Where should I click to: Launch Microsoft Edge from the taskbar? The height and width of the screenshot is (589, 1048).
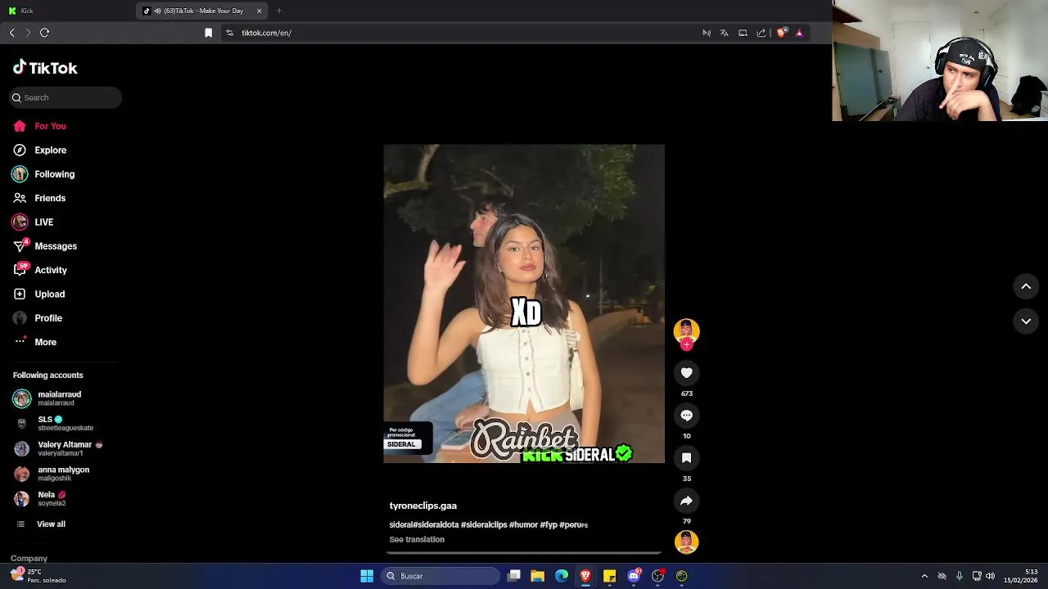pyautogui.click(x=562, y=576)
